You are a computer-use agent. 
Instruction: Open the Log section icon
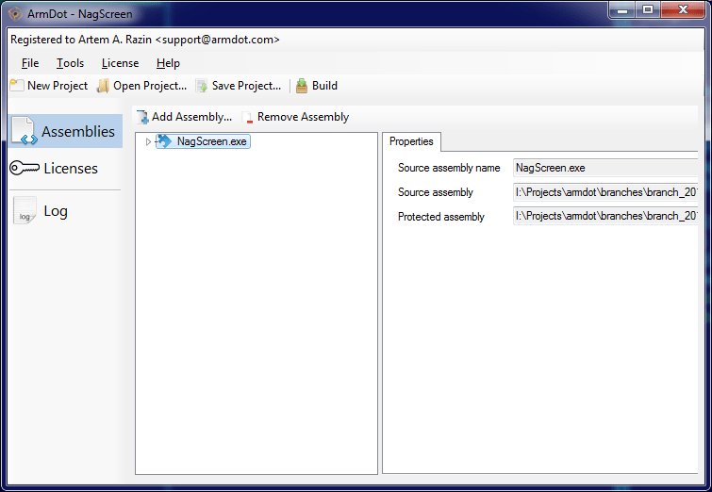tap(25, 210)
